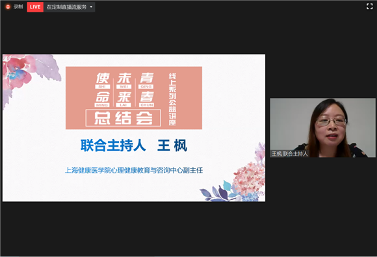The image size is (377, 257).
Task: Click the red LIVE badge
Action: coord(35,7)
